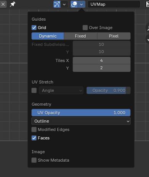The image size is (149, 177).
Task: Click the Tiles X value field
Action: [x=102, y=61]
